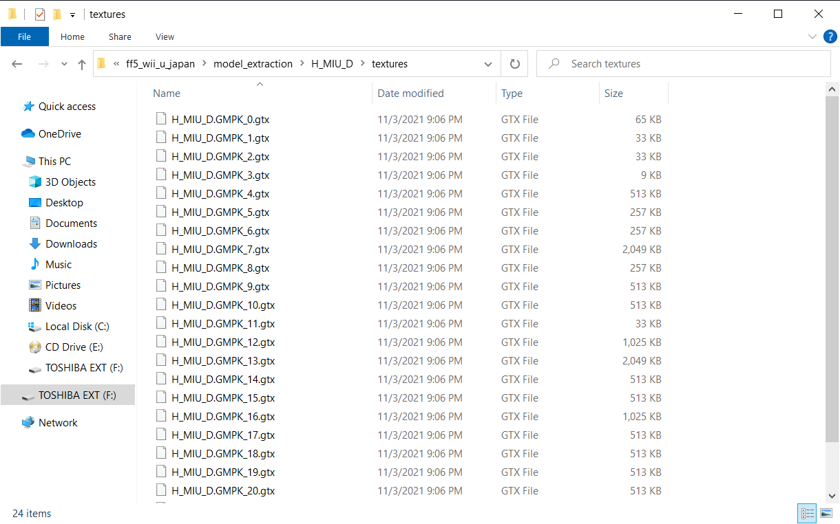The height and width of the screenshot is (524, 840).
Task: Switch to Details view layout
Action: 807,513
